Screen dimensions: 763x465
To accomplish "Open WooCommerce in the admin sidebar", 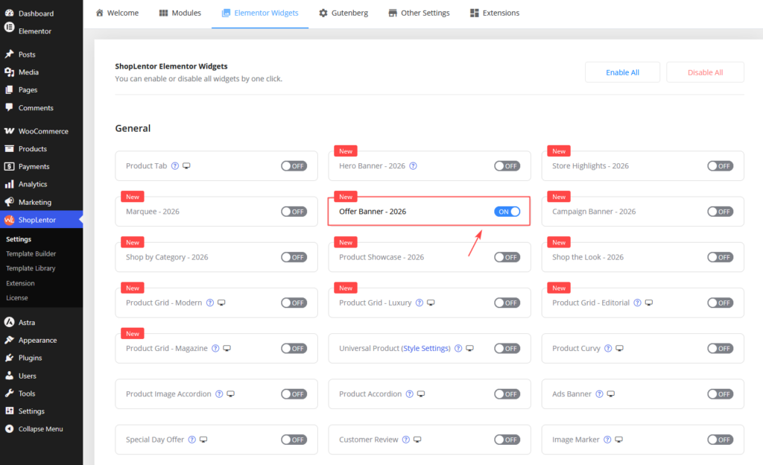I will coord(42,131).
